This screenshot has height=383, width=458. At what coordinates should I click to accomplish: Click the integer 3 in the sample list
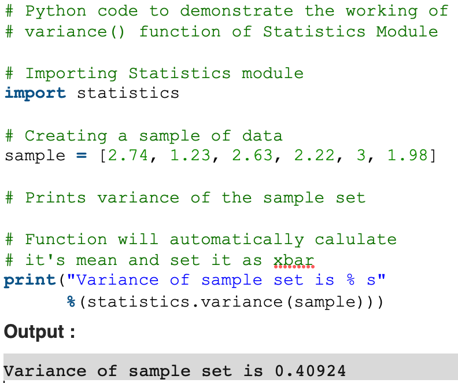(360, 156)
